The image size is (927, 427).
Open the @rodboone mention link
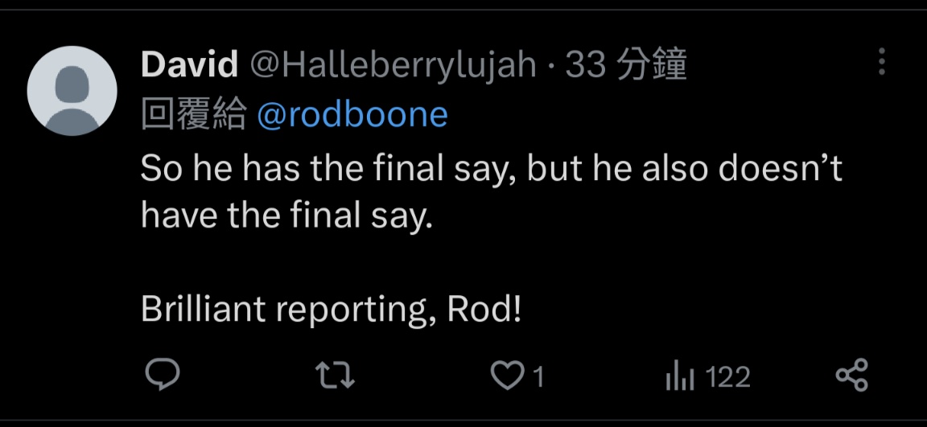[352, 115]
